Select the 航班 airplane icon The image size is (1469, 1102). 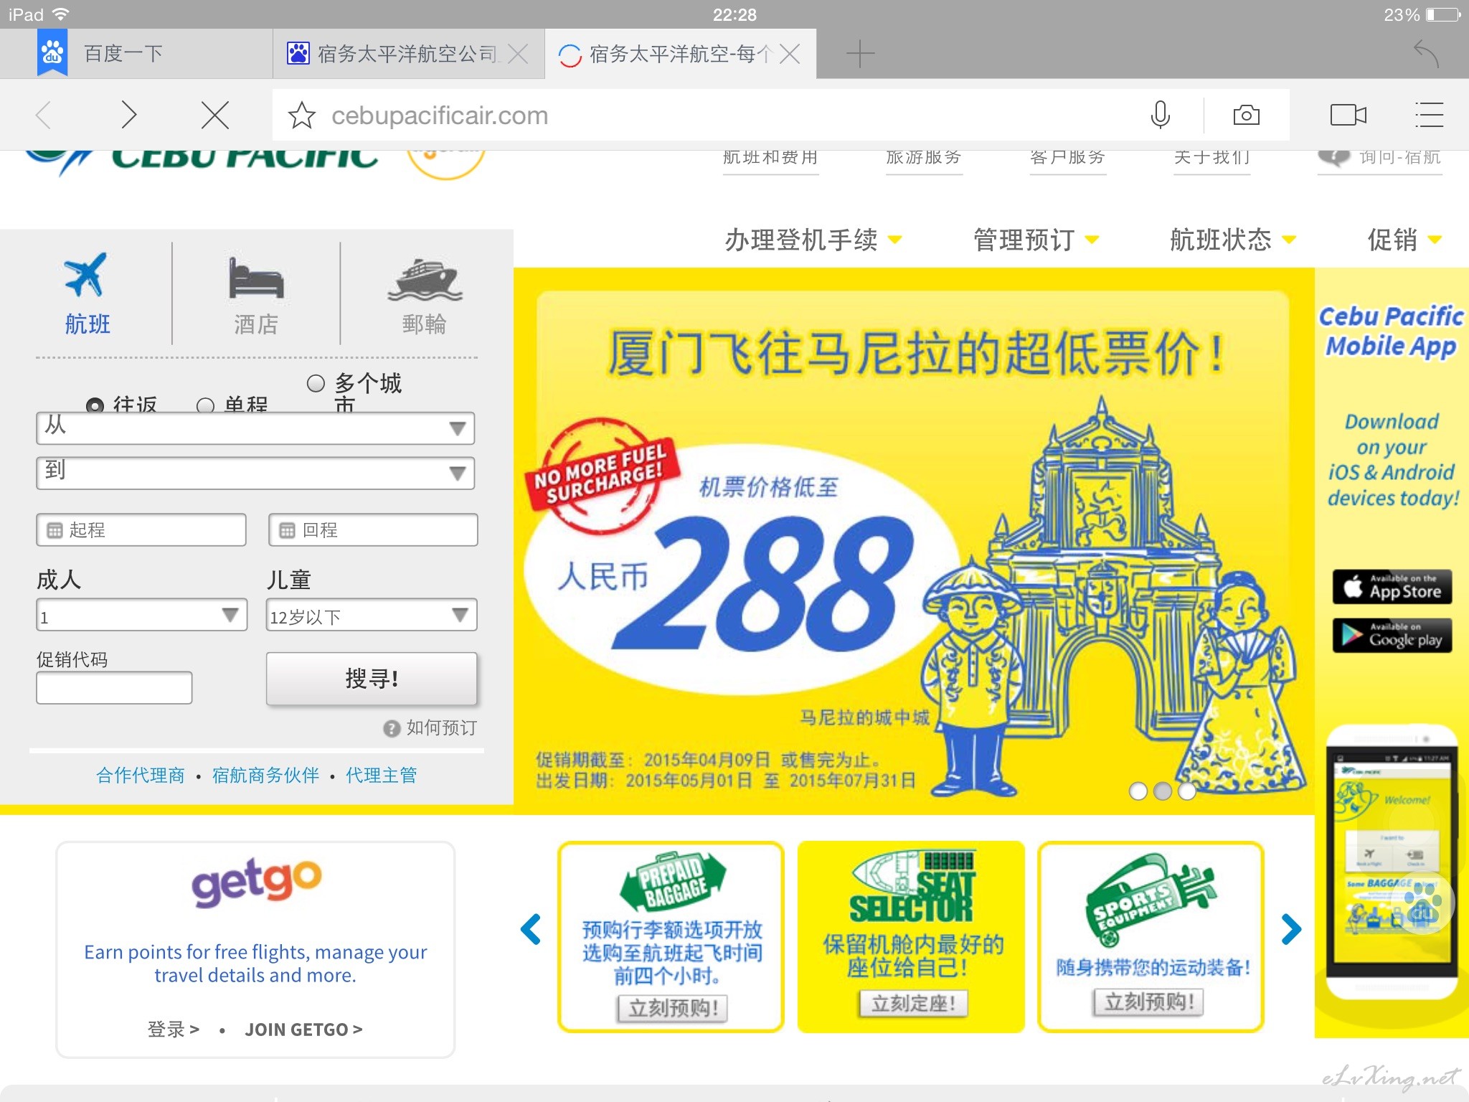coord(86,275)
